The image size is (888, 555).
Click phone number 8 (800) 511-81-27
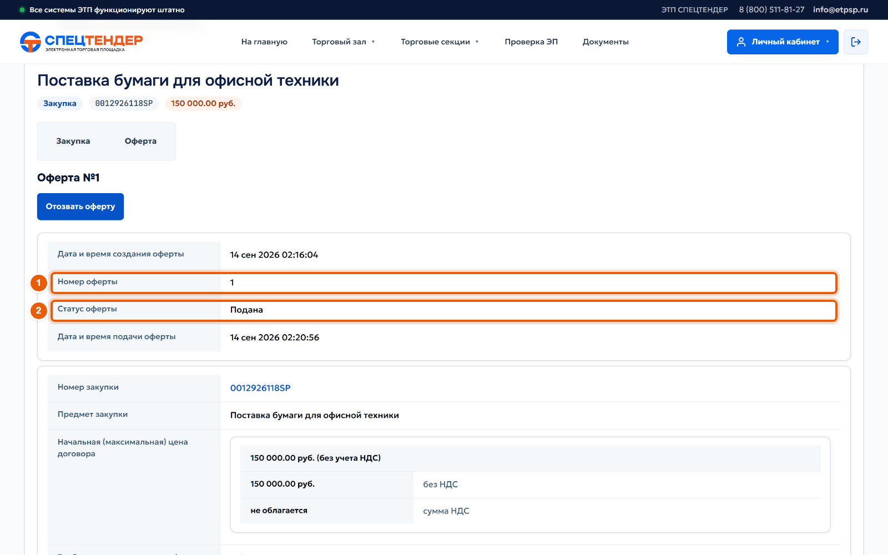[771, 9]
